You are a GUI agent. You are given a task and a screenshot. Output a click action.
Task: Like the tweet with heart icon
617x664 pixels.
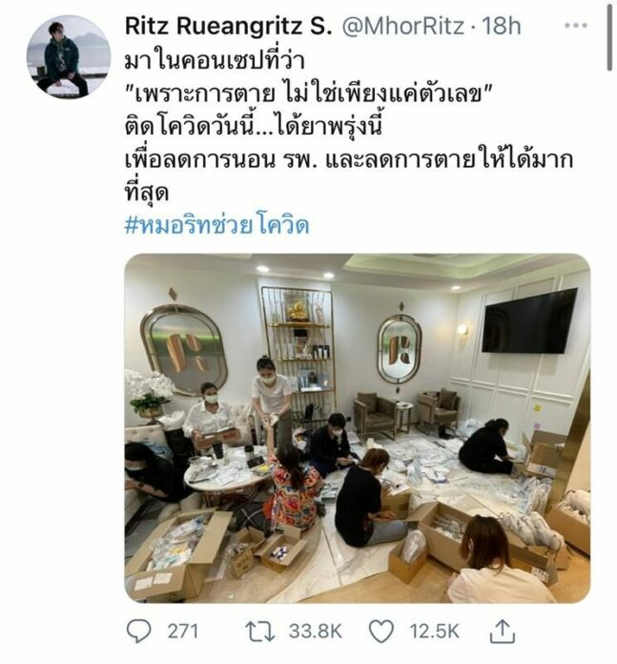(381, 632)
